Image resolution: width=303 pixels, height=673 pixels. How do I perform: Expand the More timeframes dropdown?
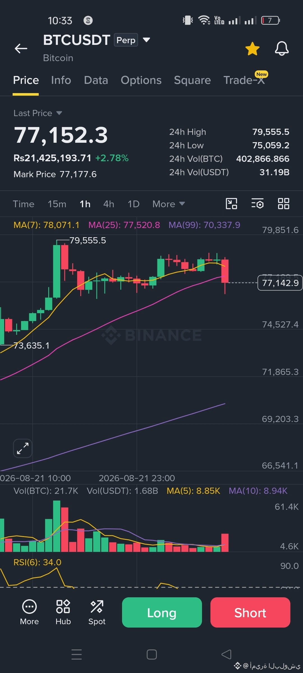(169, 204)
